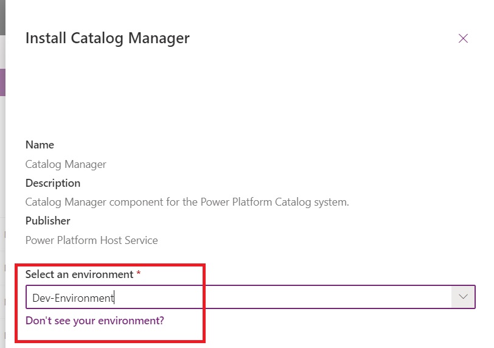Click the Install Catalog Manager heading
The width and height of the screenshot is (494, 348).
tap(107, 38)
